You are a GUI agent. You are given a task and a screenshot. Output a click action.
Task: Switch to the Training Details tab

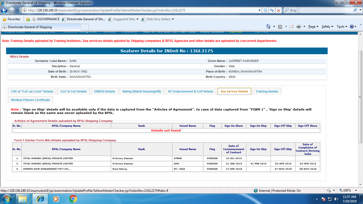click(x=267, y=91)
